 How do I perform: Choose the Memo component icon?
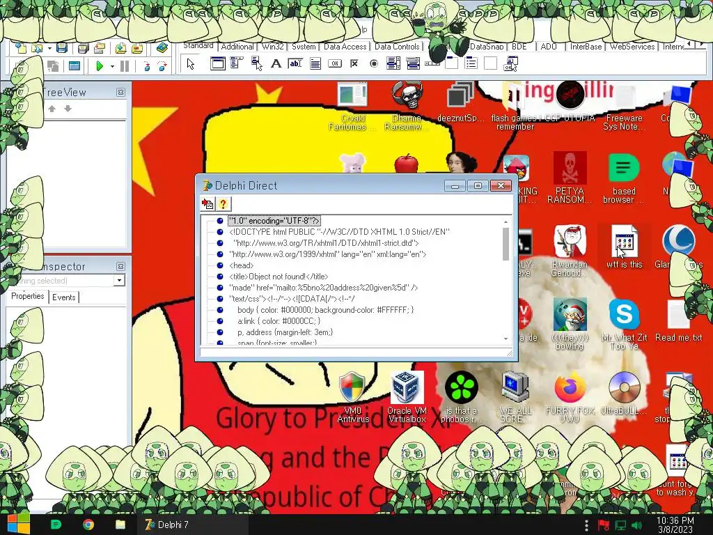[315, 63]
